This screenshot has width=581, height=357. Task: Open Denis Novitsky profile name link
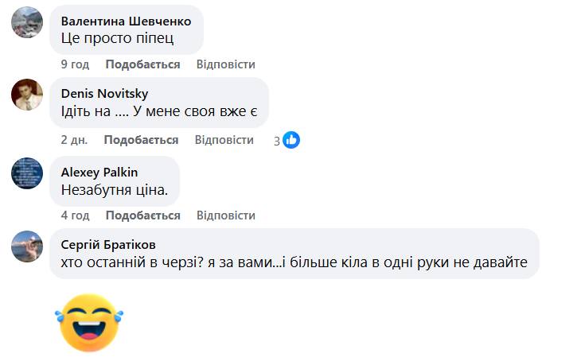pos(104,93)
